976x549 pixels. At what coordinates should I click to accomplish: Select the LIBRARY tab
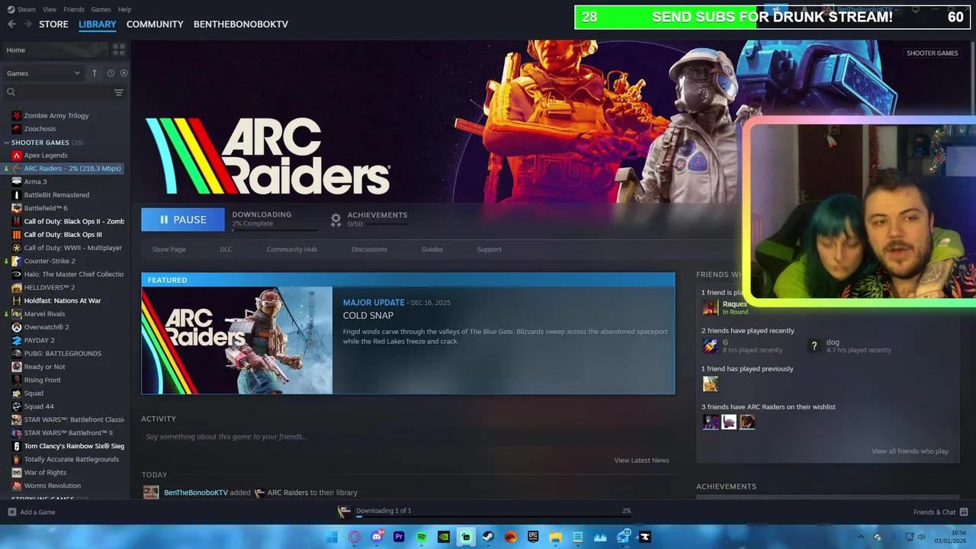[98, 24]
